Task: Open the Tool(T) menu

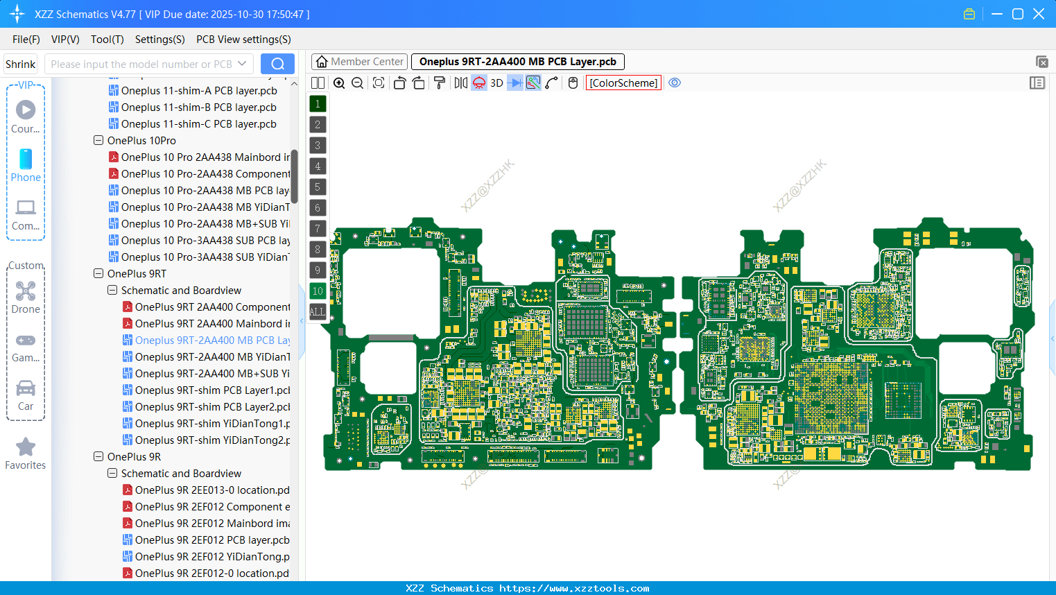Action: [x=107, y=40]
